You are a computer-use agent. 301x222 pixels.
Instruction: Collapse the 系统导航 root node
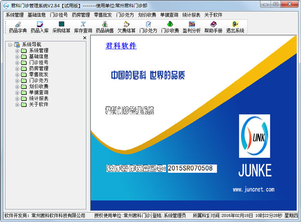tap(11, 45)
